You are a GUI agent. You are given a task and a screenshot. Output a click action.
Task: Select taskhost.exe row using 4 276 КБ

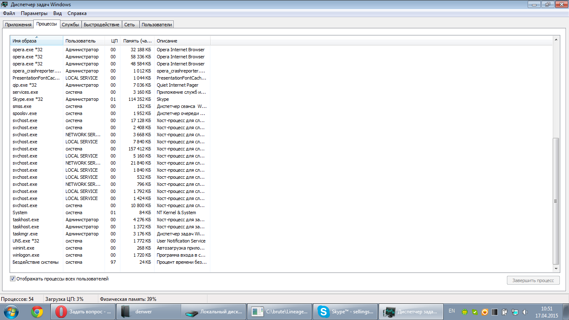pos(110,220)
